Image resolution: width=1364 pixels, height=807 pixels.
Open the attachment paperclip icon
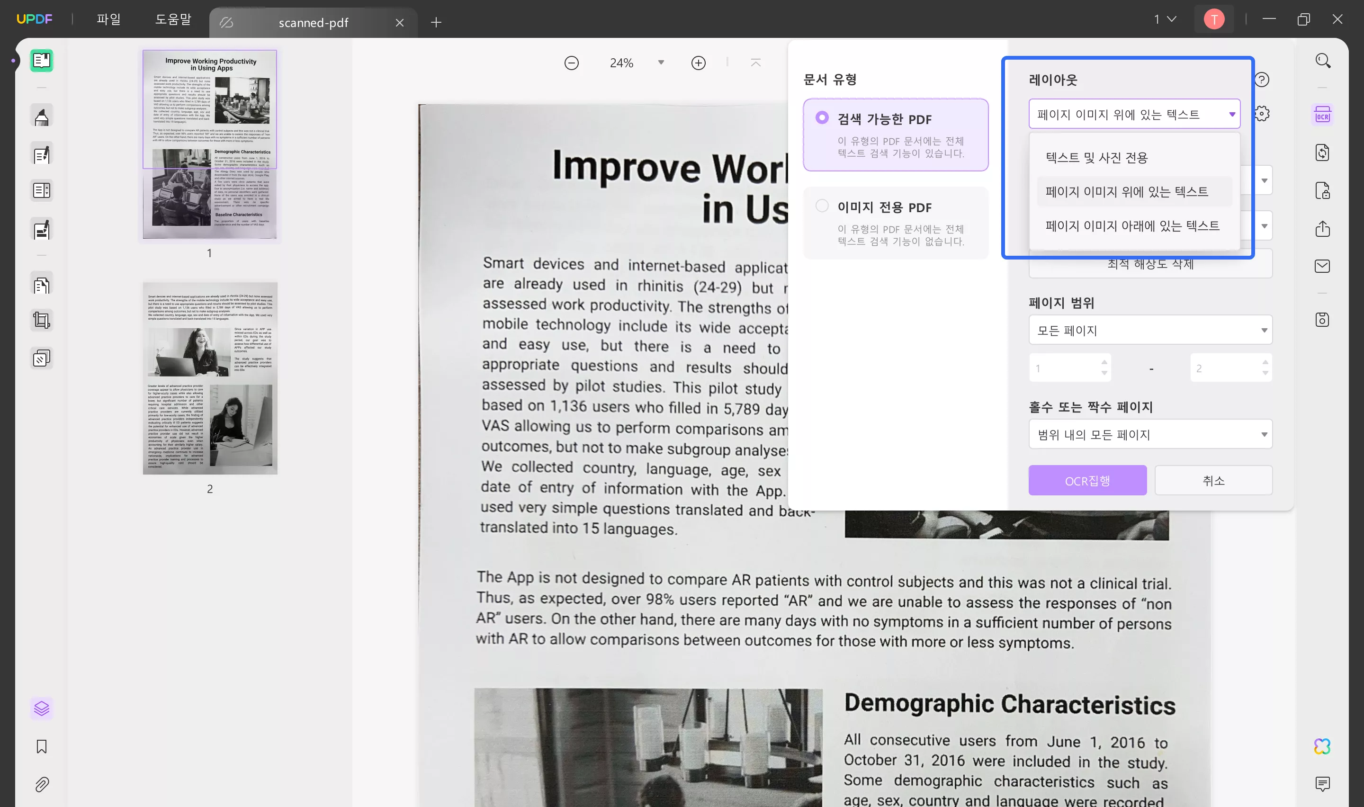pos(42,784)
